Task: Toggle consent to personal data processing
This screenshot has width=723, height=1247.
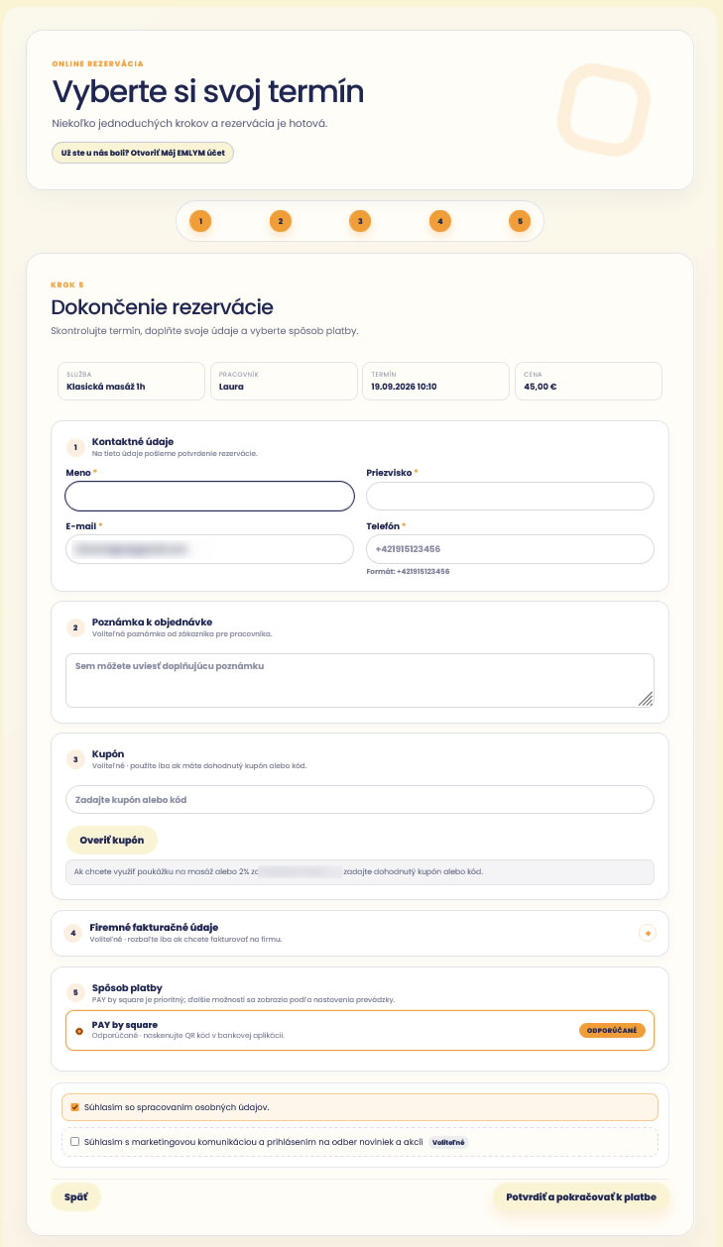Action: point(74,1107)
